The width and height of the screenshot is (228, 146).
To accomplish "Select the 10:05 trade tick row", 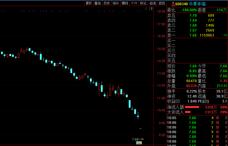I will (197, 118).
